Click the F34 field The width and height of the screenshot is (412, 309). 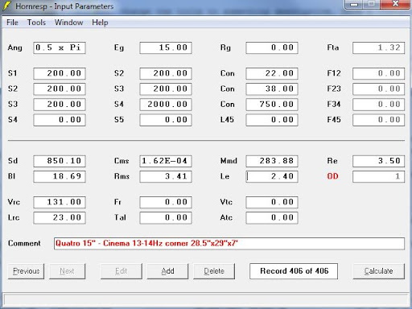pos(378,105)
